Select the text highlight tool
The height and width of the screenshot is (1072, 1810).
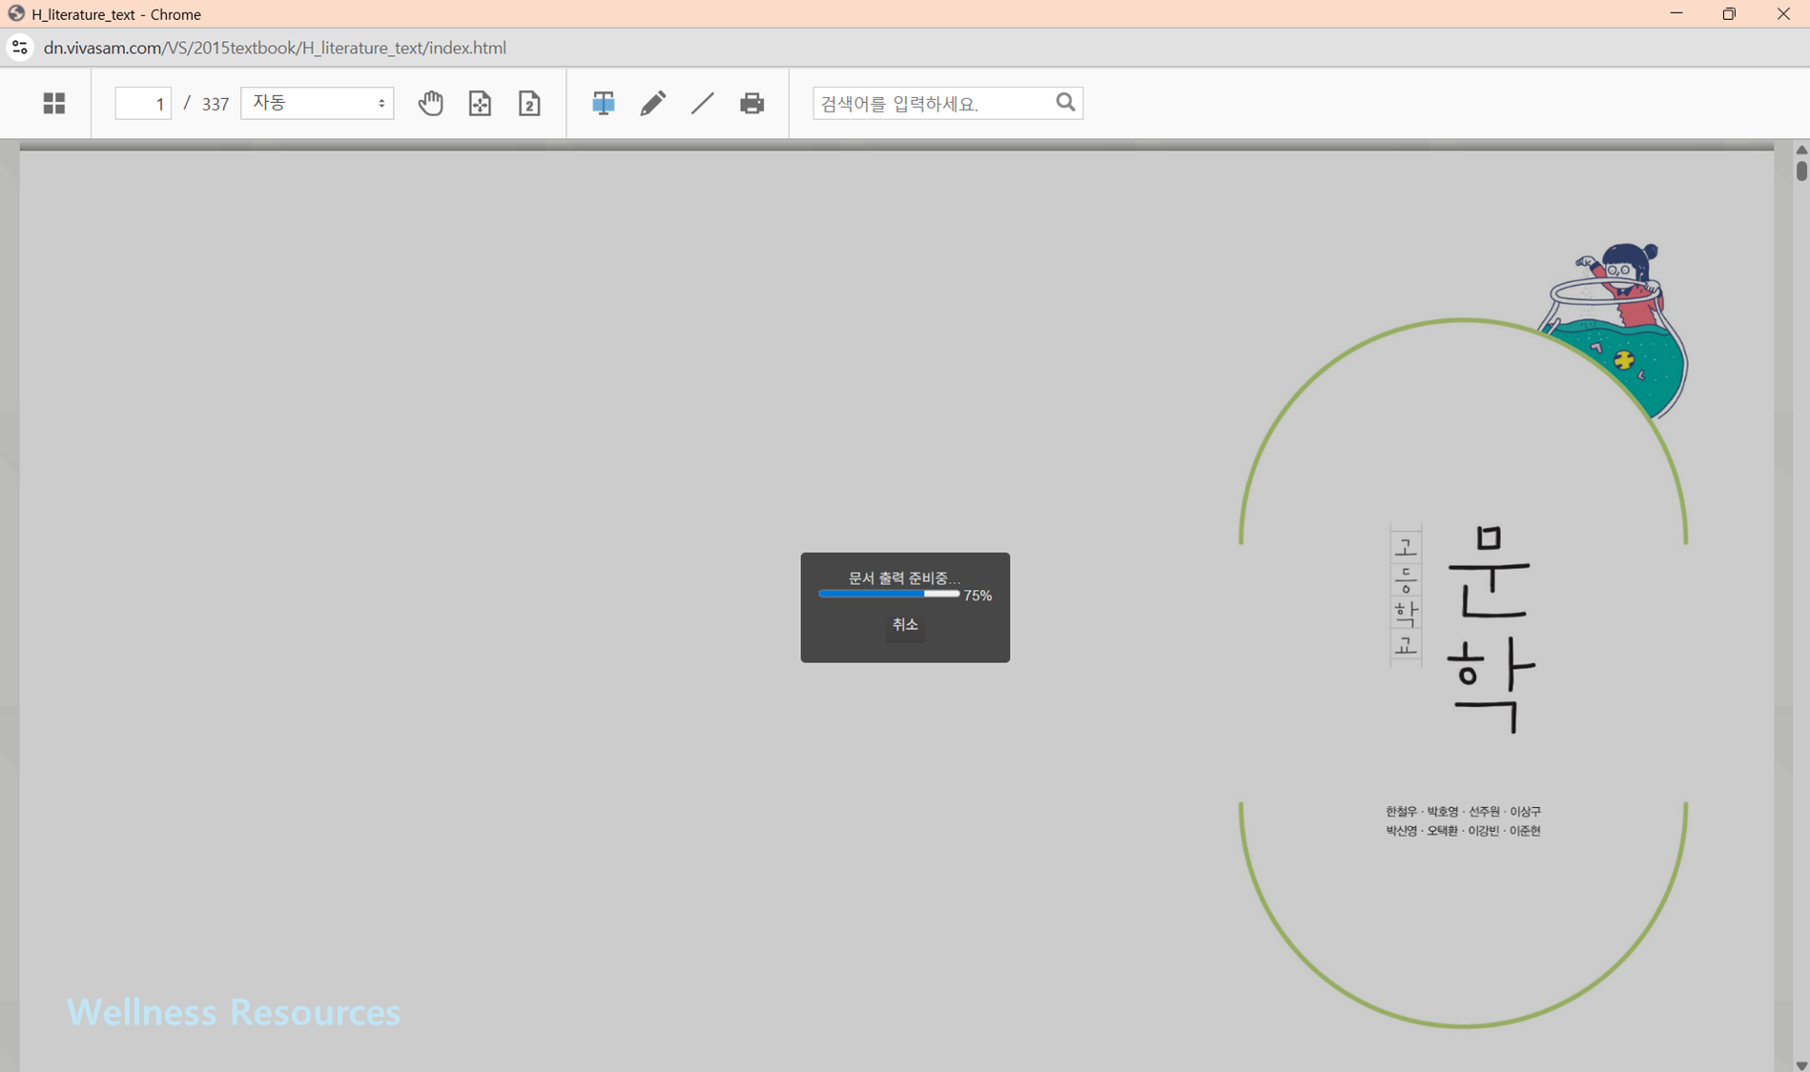click(x=603, y=103)
